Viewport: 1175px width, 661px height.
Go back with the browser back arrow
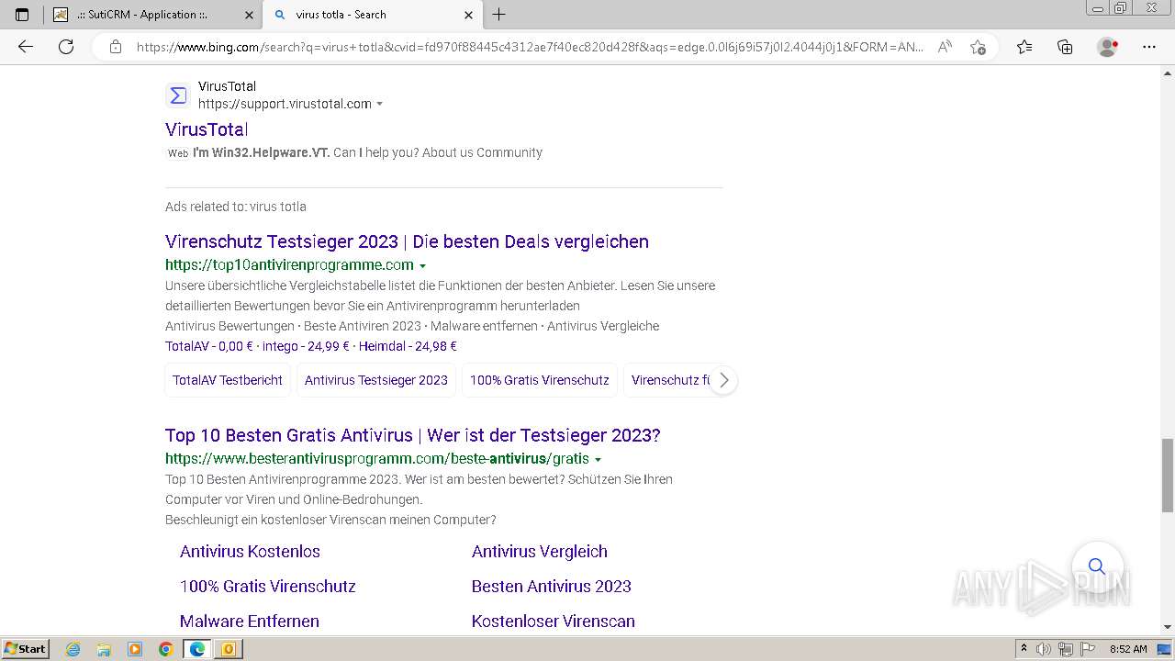(26, 47)
